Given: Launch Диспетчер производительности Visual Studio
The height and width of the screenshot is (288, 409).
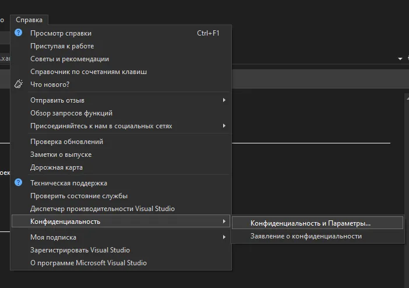Looking at the screenshot, I should tap(121, 208).
